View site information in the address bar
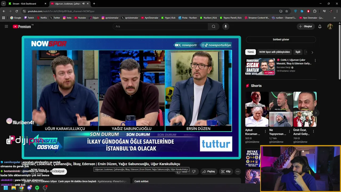Viewport: 341px width, 192px height. 24,11
